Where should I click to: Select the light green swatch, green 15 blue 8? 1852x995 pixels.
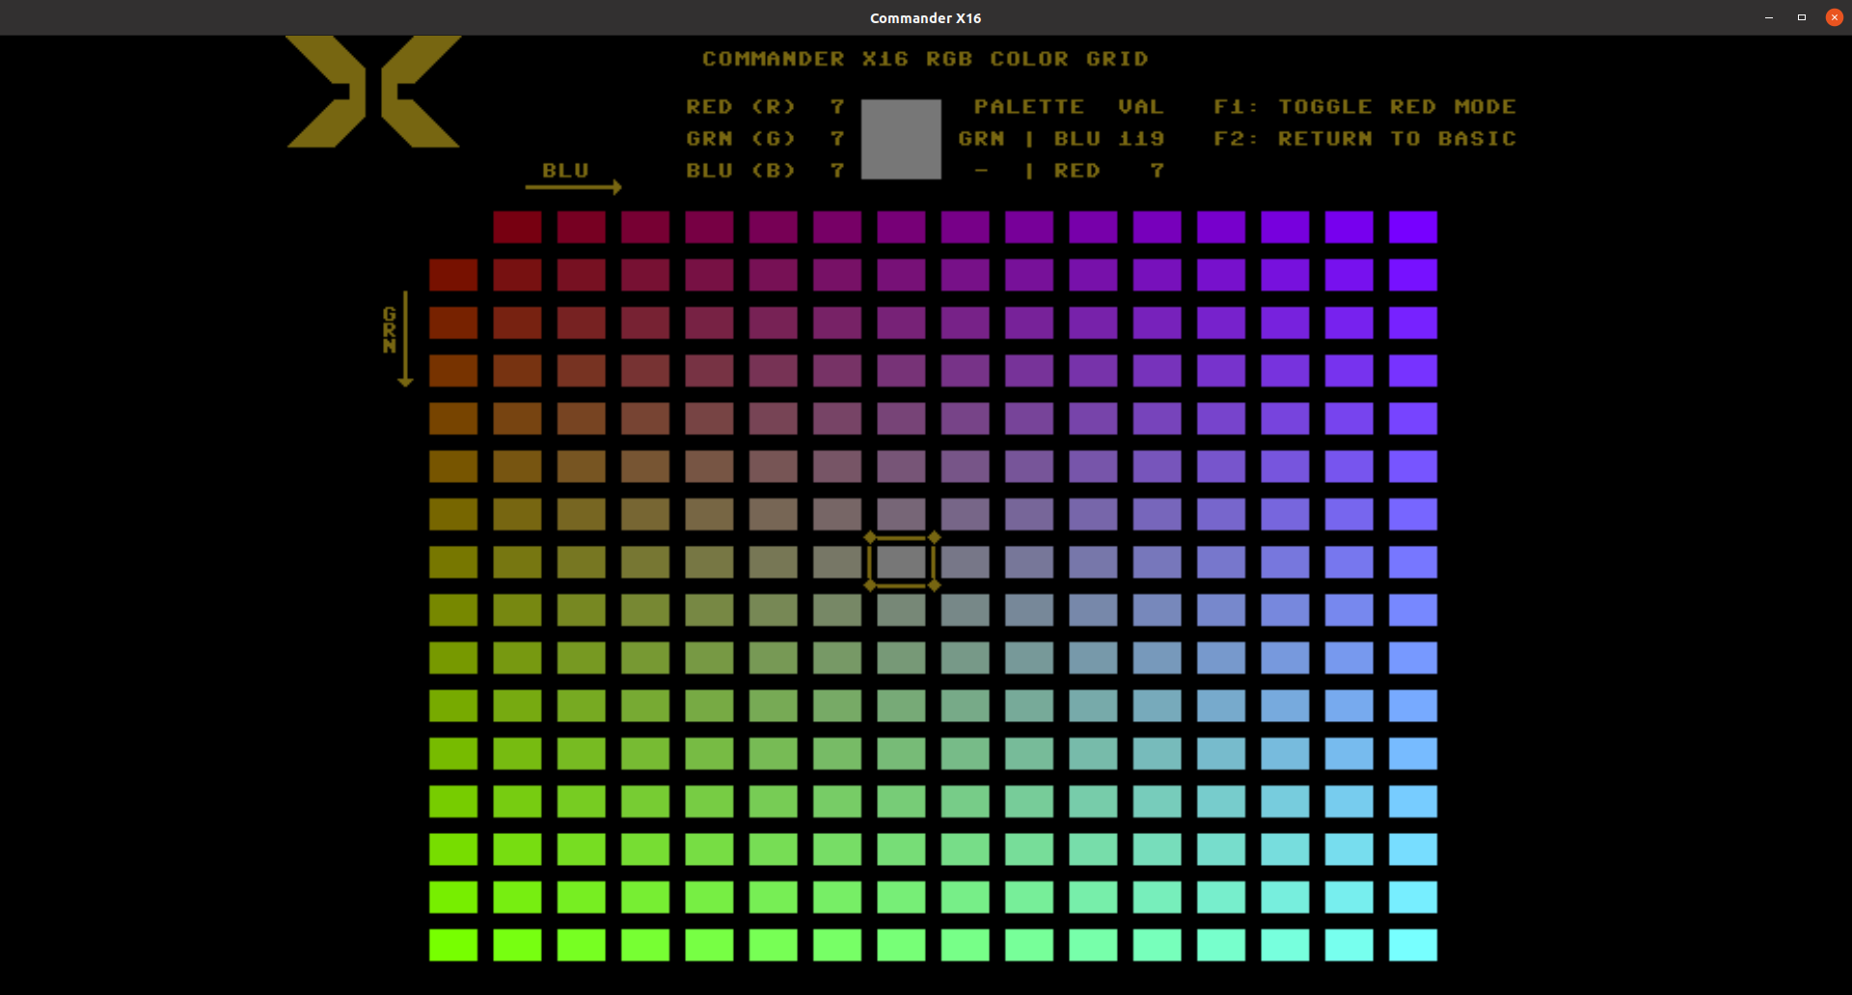966,945
